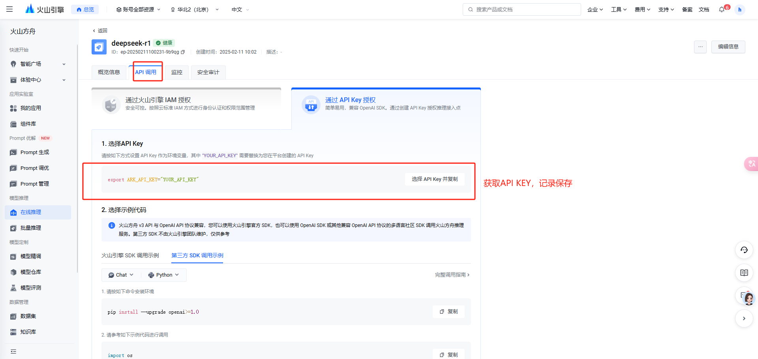Open the documentation book floating icon
Viewport: 758px width, 359px height.
tap(744, 273)
